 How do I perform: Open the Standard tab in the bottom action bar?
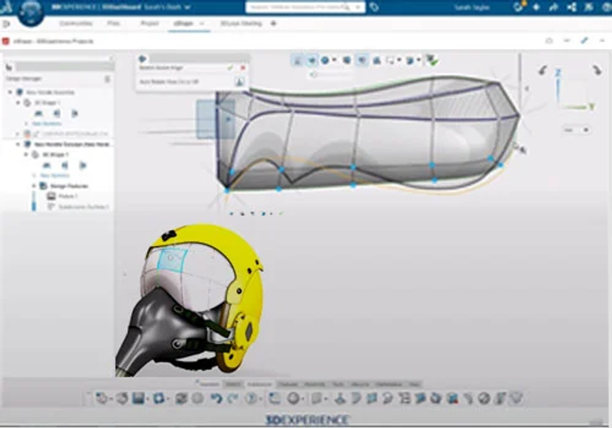[208, 384]
